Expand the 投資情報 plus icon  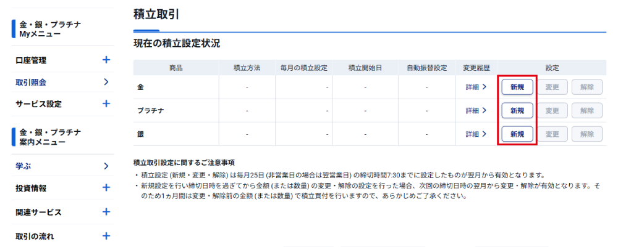click(106, 188)
